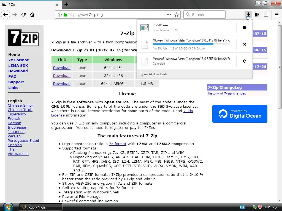This screenshot has width=282, height=211.
Task: Toggle the downloads arrow toolbar button
Action: (248, 15)
